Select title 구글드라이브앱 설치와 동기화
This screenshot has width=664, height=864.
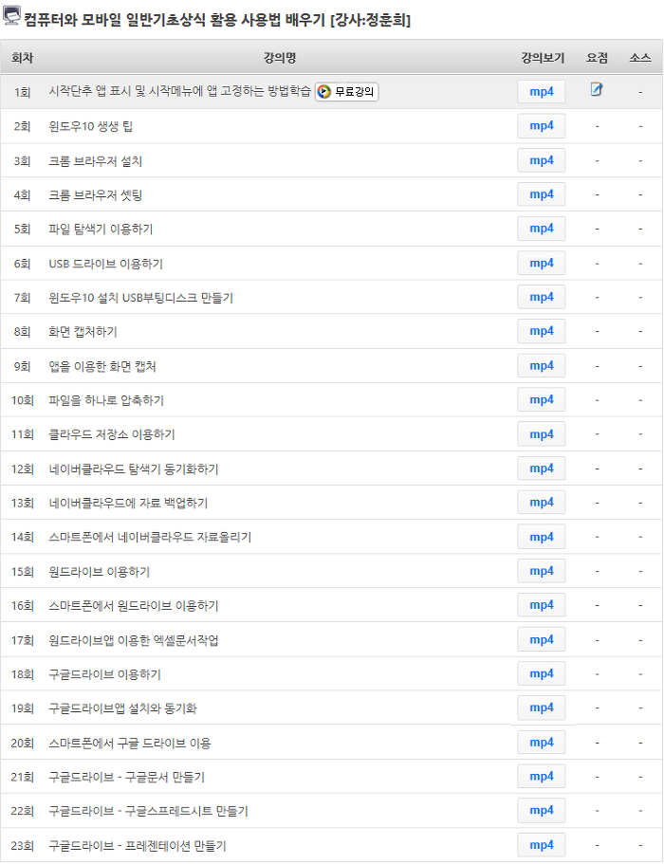pos(123,708)
